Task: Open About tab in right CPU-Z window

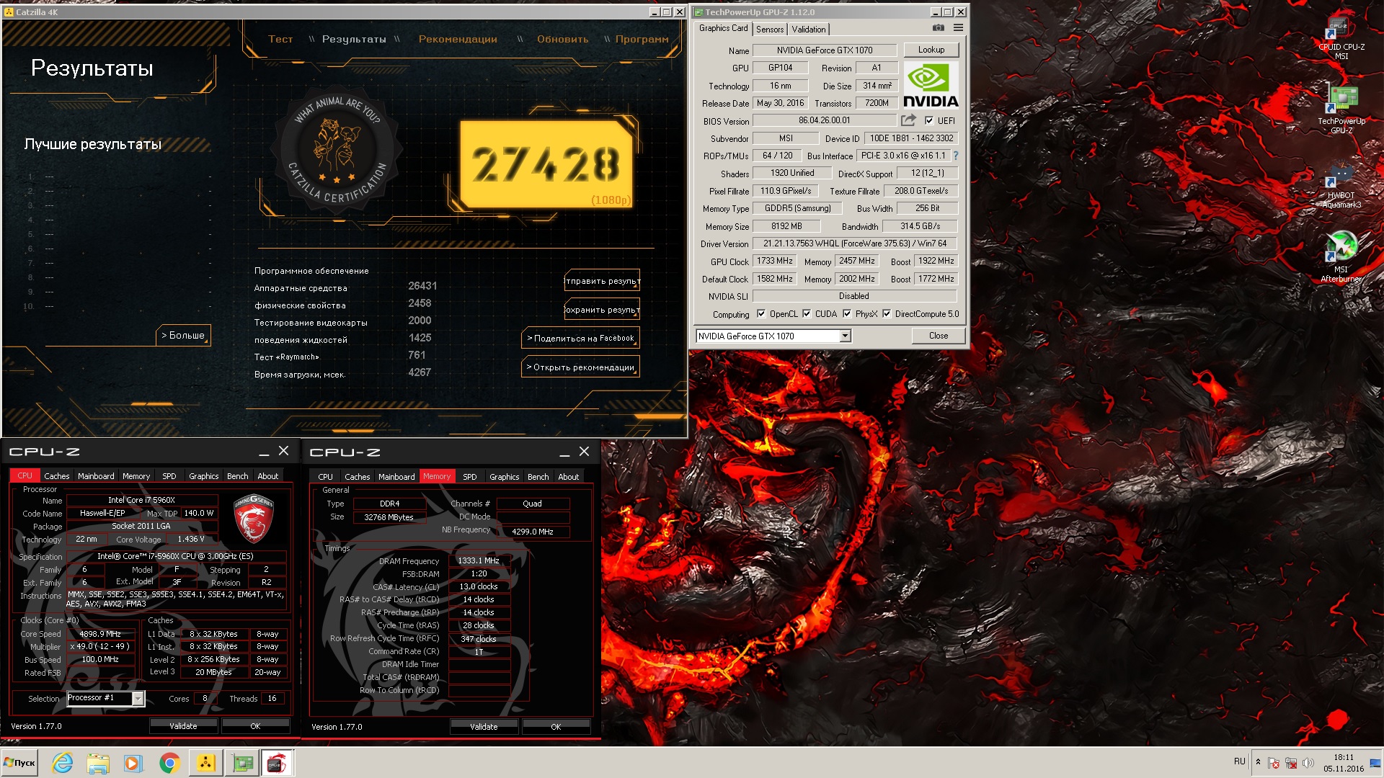Action: pos(568,477)
